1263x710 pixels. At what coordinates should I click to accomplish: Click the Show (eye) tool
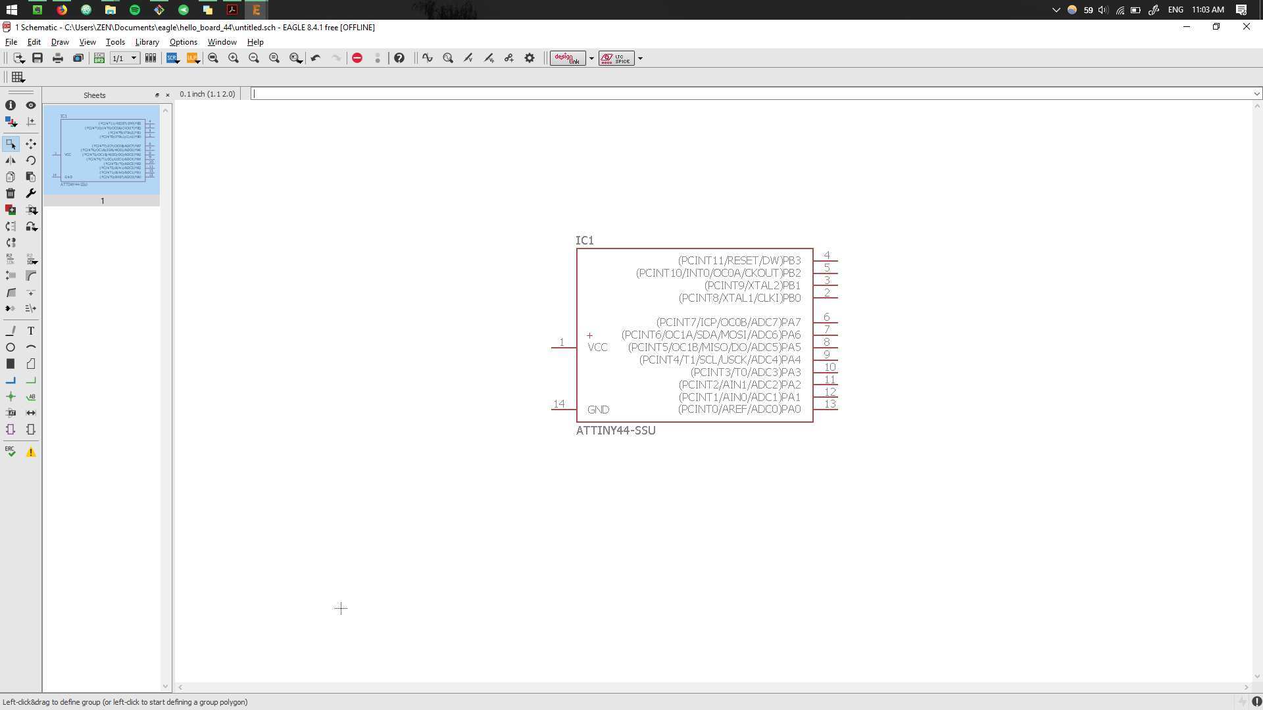tap(31, 105)
